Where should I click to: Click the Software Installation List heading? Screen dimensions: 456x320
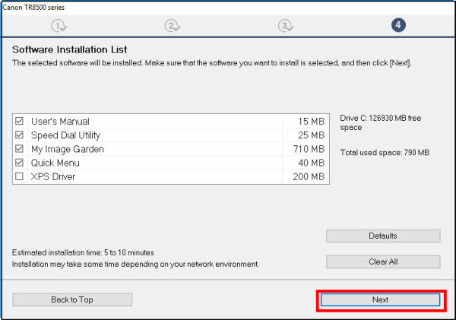coord(69,49)
